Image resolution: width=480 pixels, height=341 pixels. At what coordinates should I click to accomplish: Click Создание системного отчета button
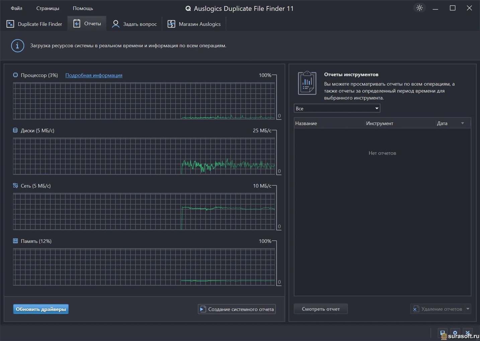[x=237, y=309]
